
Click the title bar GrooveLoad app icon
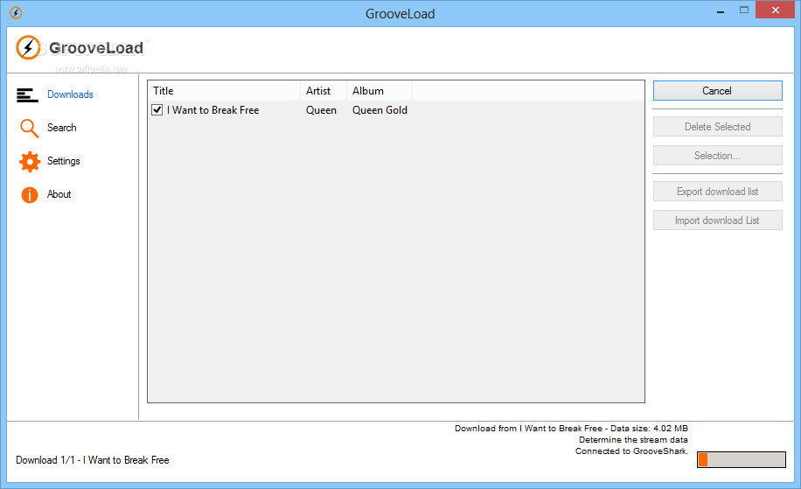16,13
